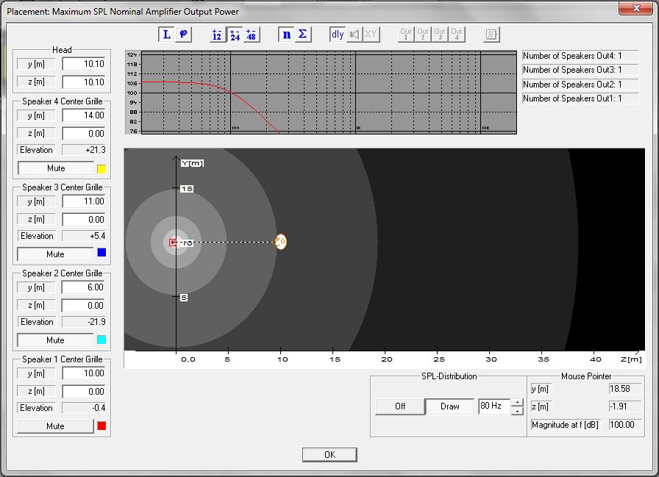Set the ±12 dB scale range
This screenshot has width=659, height=477.
click(x=217, y=35)
